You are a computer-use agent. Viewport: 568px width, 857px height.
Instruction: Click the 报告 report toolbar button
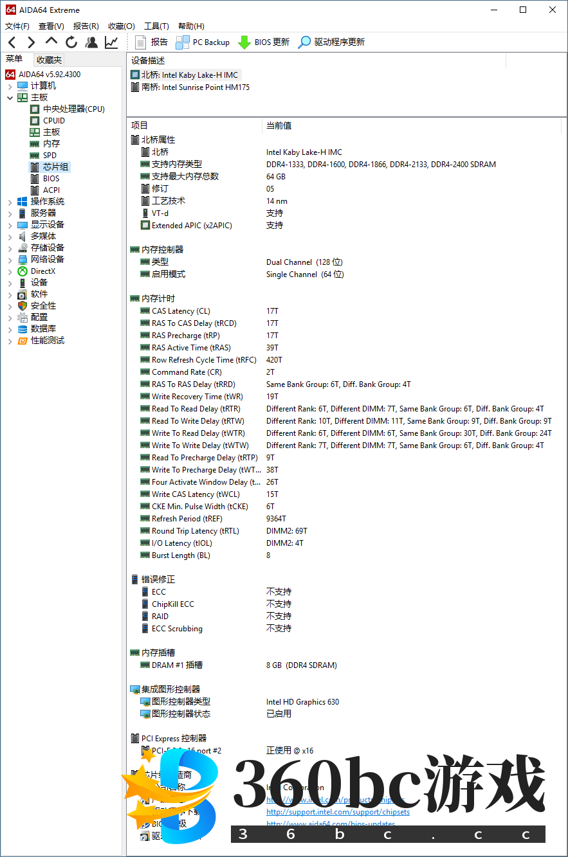152,42
